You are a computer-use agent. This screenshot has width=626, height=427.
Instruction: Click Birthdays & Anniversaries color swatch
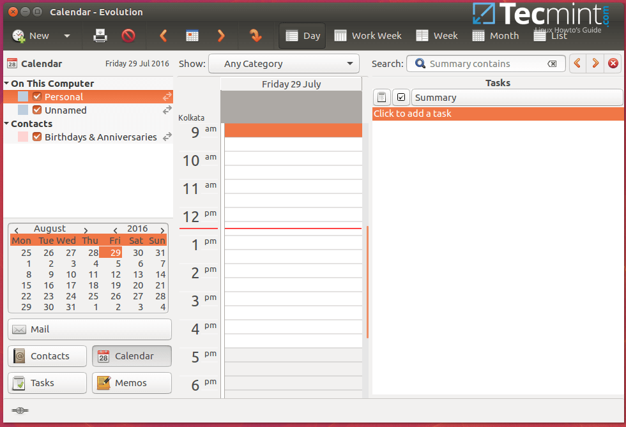coord(23,137)
